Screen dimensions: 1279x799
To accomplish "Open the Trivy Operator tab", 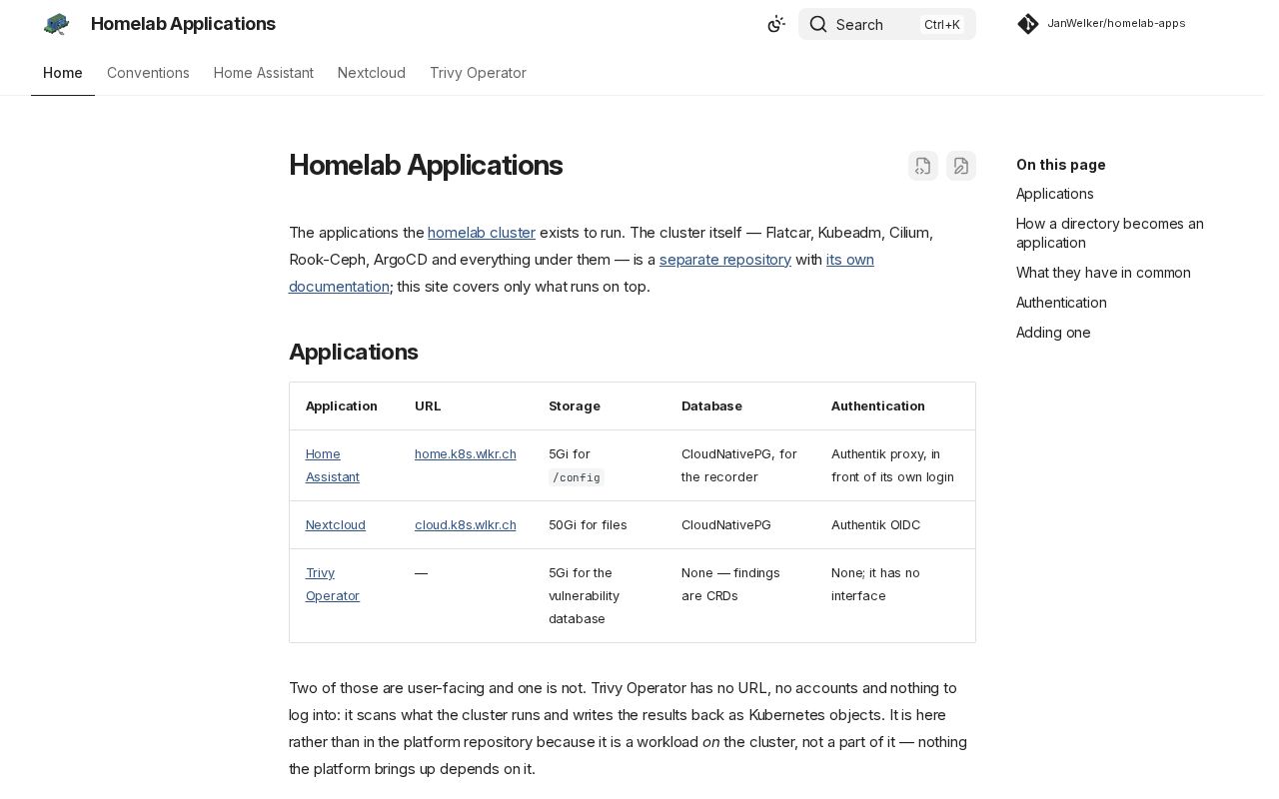I will coord(478,73).
